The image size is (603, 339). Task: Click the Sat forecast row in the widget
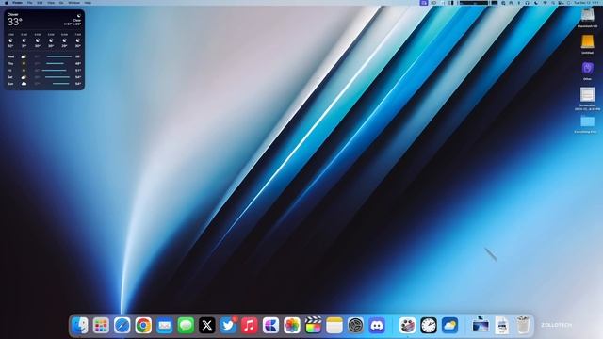point(44,77)
